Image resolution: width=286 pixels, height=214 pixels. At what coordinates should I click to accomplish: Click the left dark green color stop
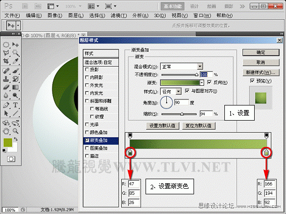(x=130, y=152)
